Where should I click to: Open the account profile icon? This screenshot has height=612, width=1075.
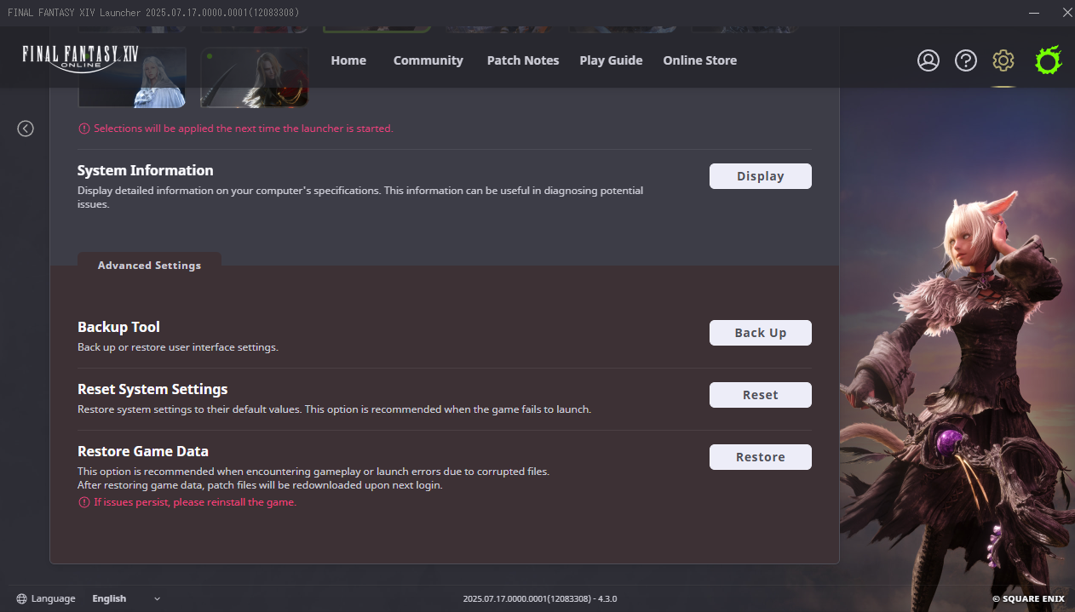tap(928, 60)
